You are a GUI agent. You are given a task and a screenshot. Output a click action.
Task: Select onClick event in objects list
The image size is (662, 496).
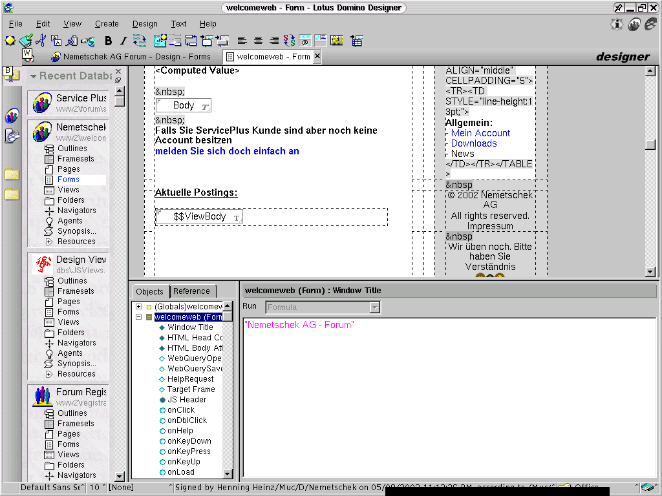tap(181, 410)
